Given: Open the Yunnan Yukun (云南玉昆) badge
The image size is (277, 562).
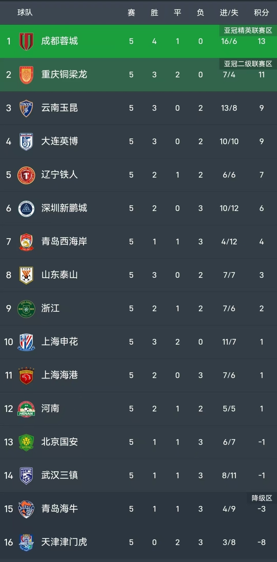Looking at the screenshot, I should coord(26,108).
